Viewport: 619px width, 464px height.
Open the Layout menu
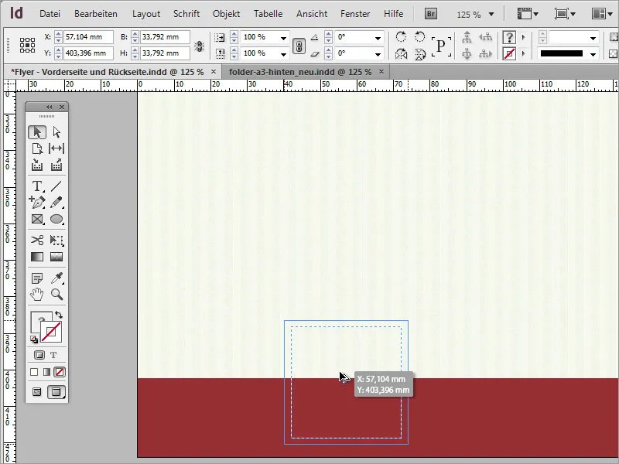tap(146, 14)
